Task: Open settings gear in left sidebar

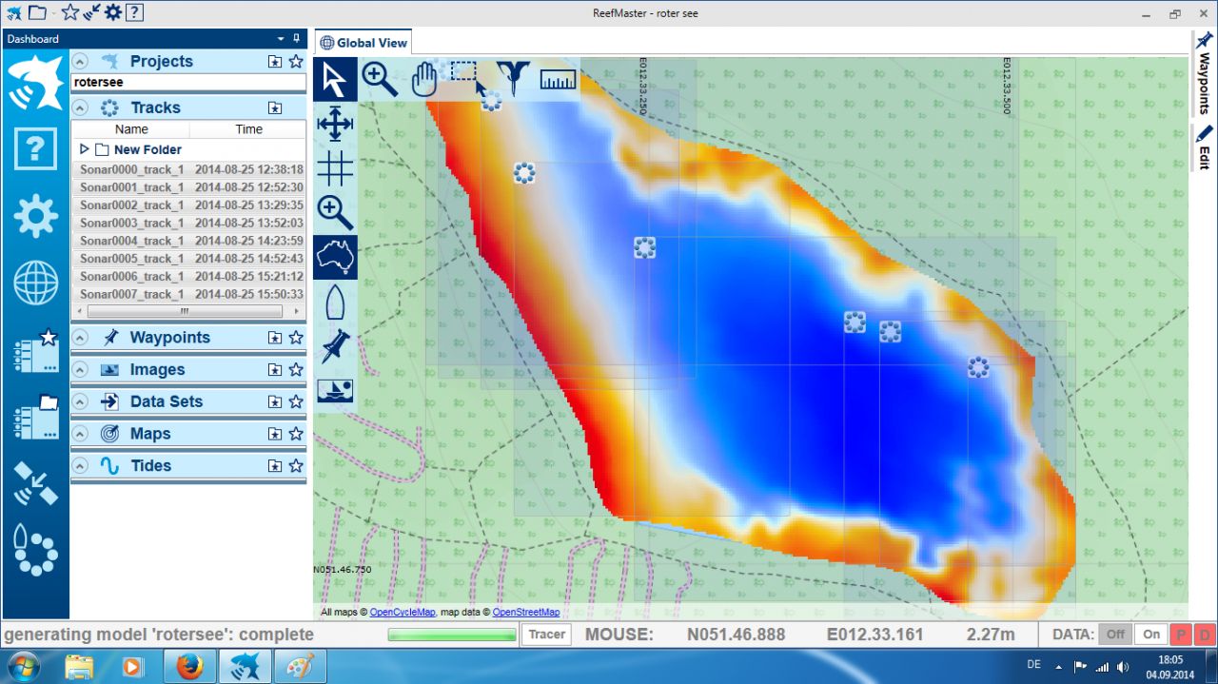Action: pyautogui.click(x=35, y=216)
